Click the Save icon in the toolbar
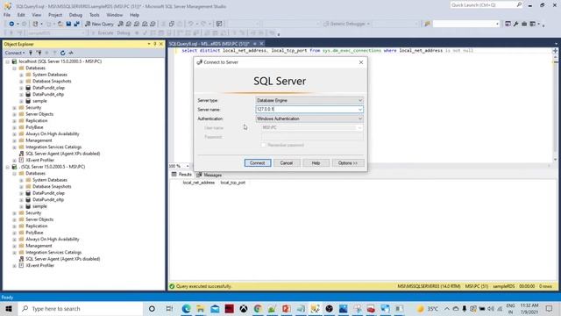 tap(68, 24)
